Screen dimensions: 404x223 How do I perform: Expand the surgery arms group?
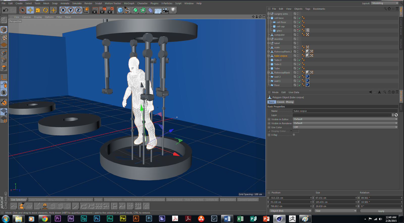coord(269,14)
